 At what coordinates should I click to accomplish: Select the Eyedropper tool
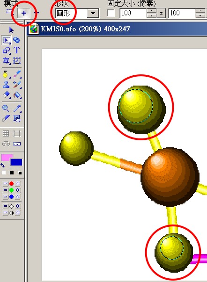point(17,108)
